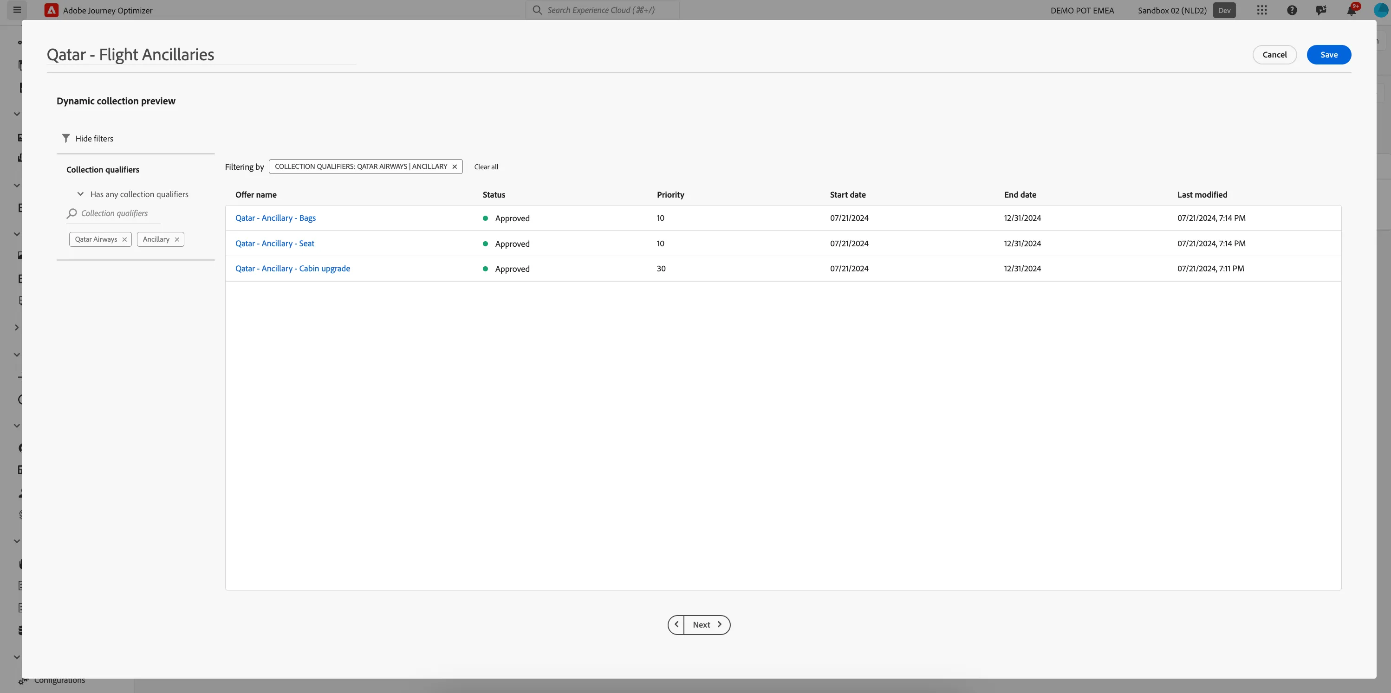Image resolution: width=1391 pixels, height=693 pixels.
Task: Click last modified 07/21/2024, 7:11 PM
Action: [x=1210, y=269]
